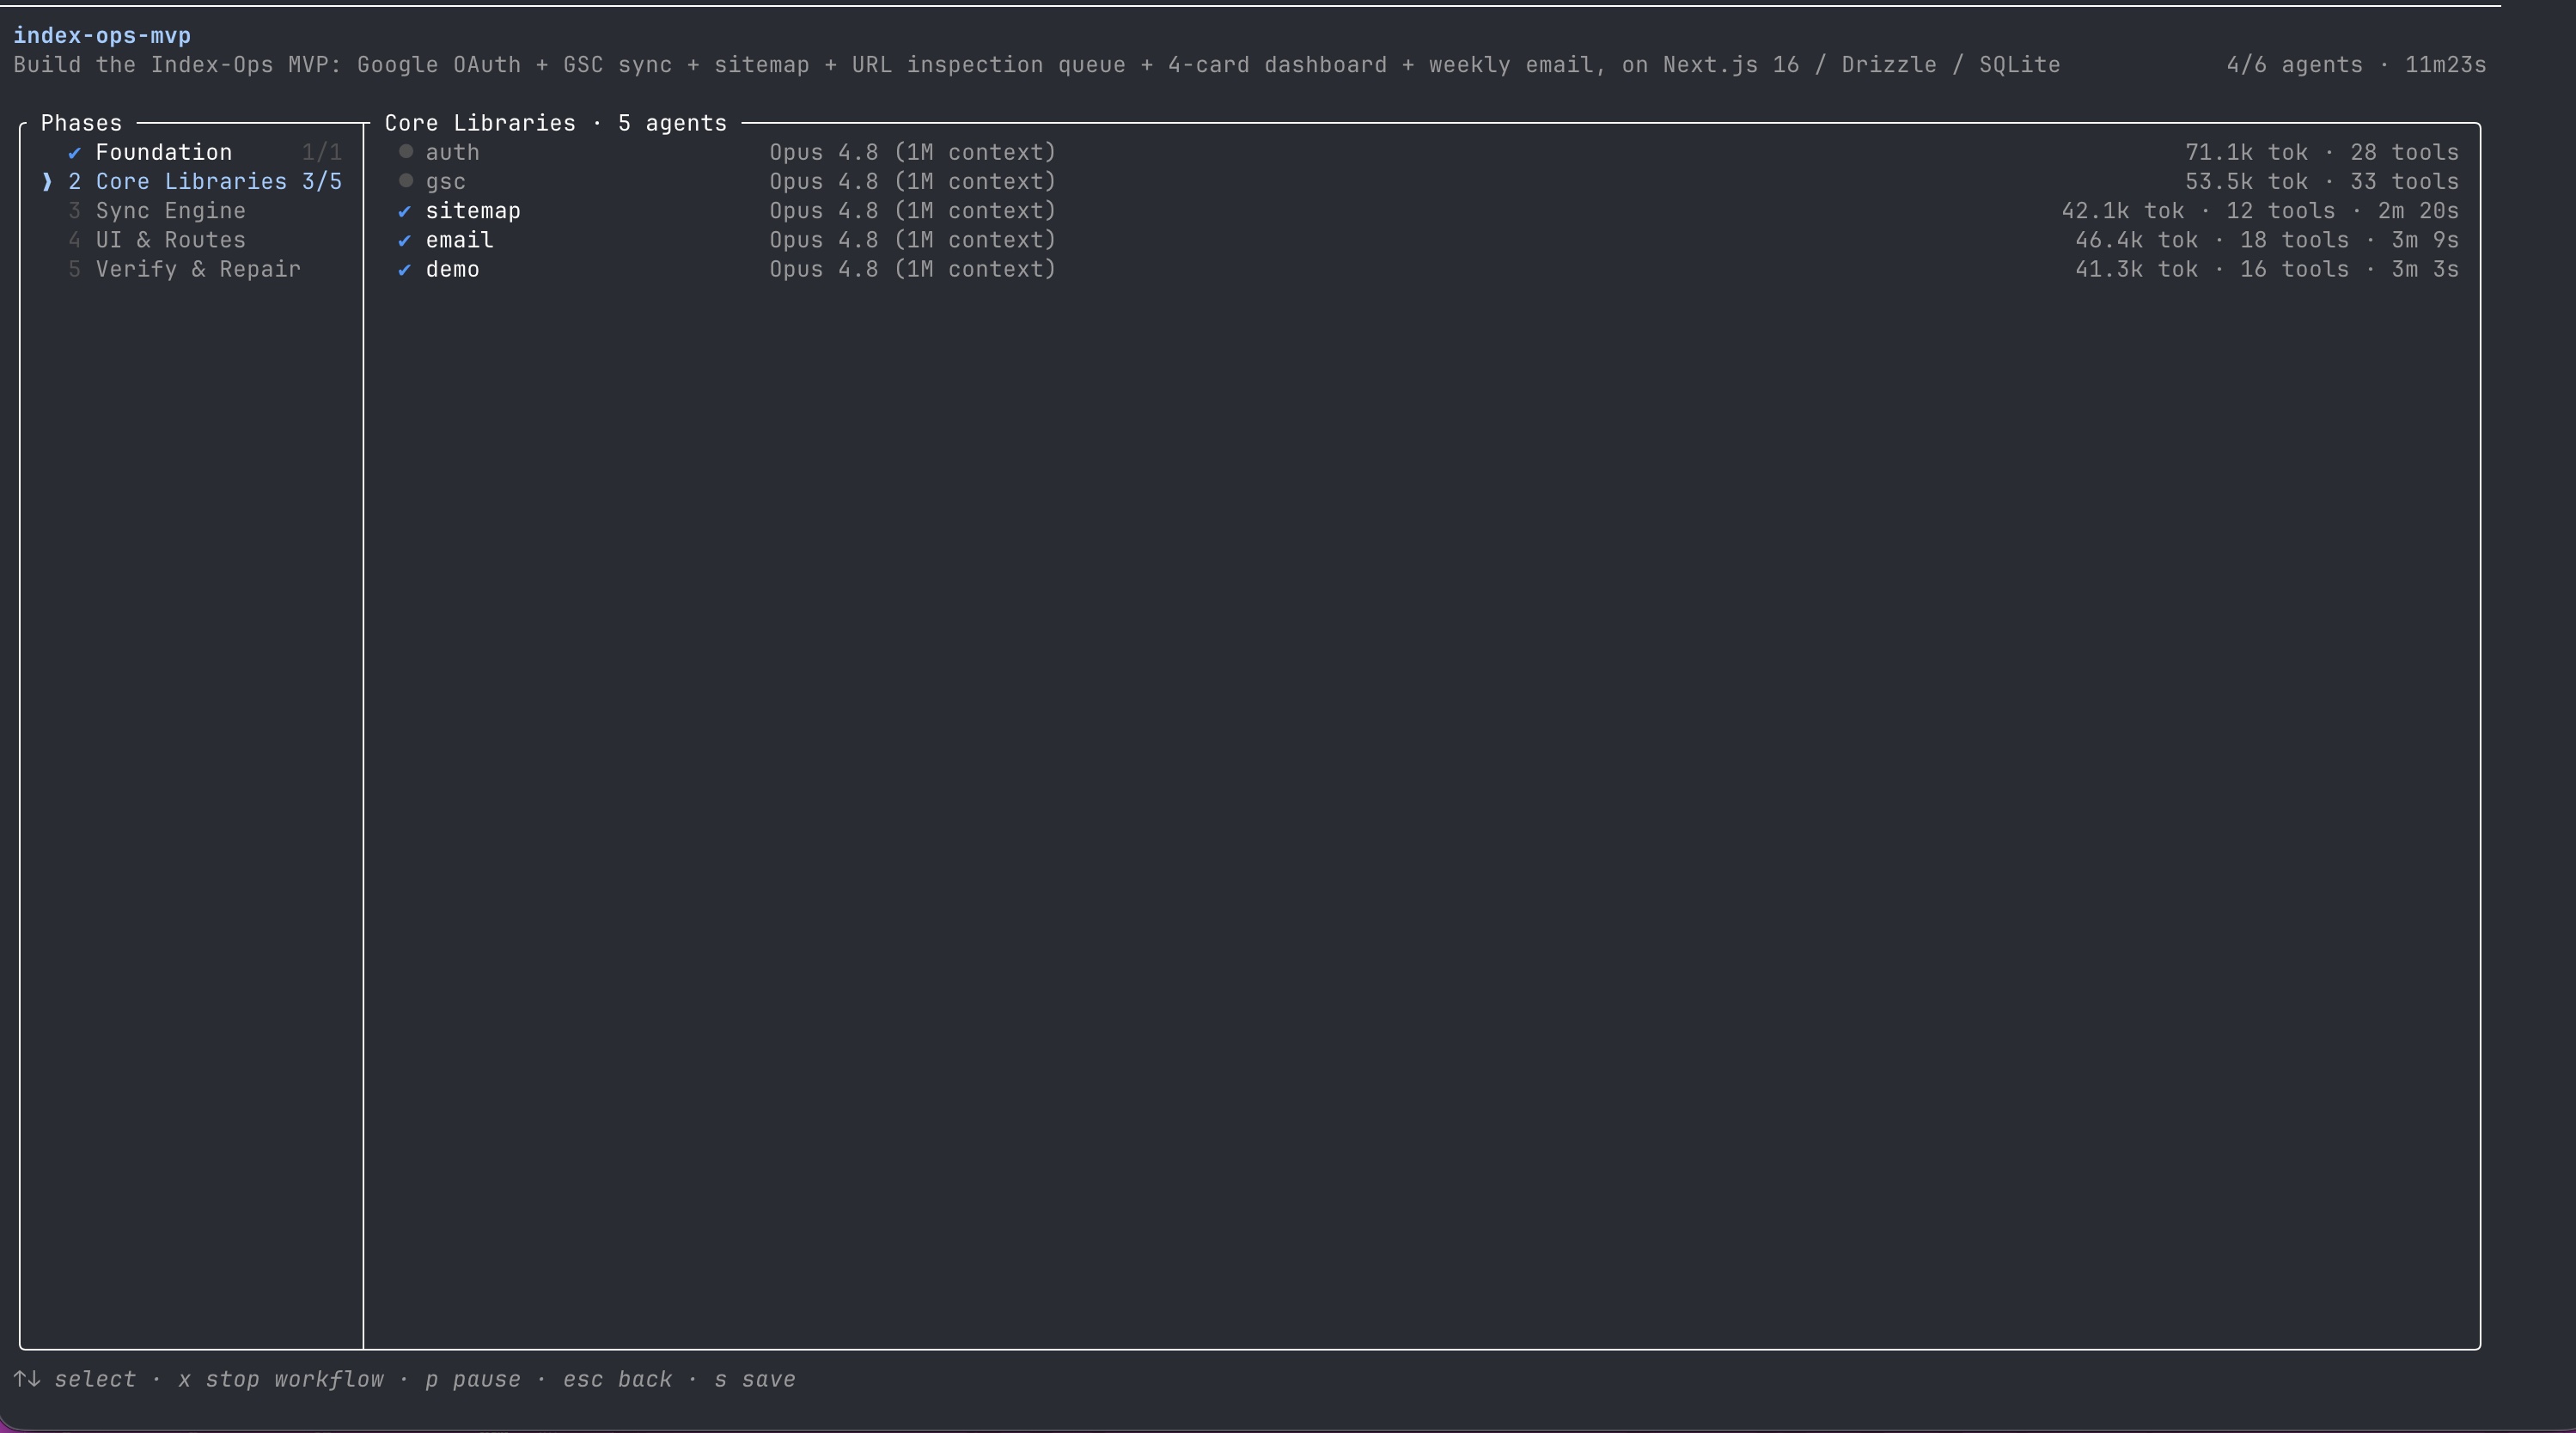2576x1433 pixels.
Task: Open the sitemap agent row
Action: 1427,211
